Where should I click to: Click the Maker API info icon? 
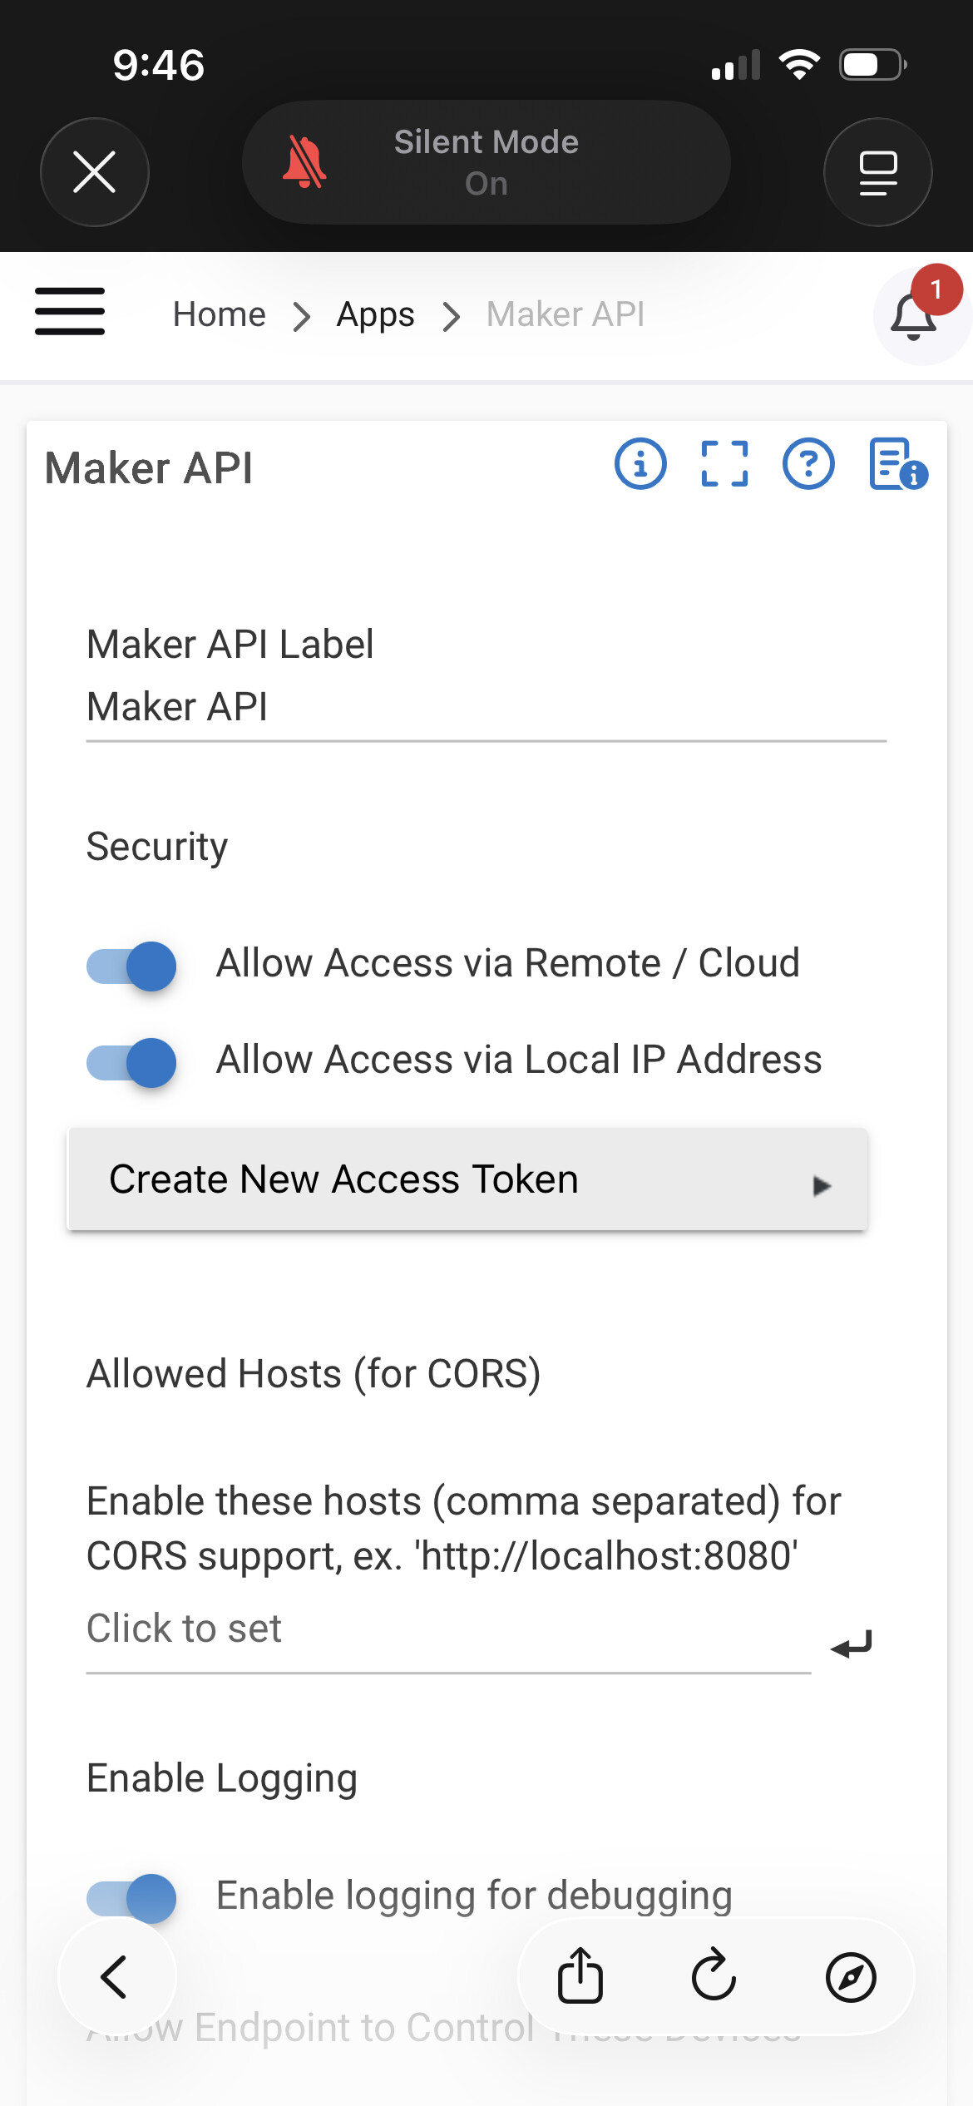pyautogui.click(x=640, y=463)
